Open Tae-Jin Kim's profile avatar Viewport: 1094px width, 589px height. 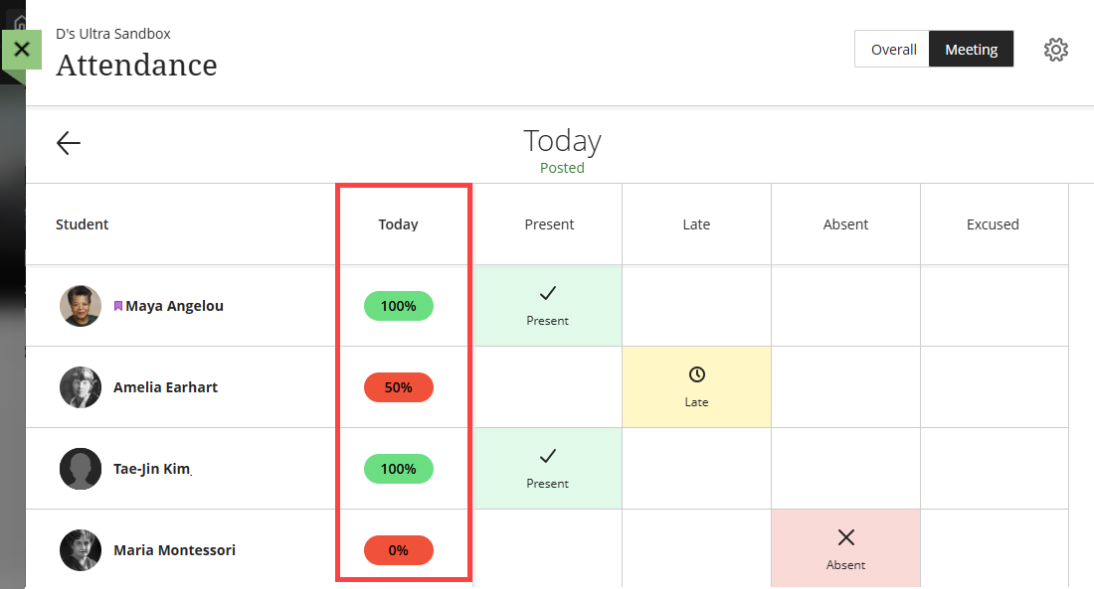(81, 469)
